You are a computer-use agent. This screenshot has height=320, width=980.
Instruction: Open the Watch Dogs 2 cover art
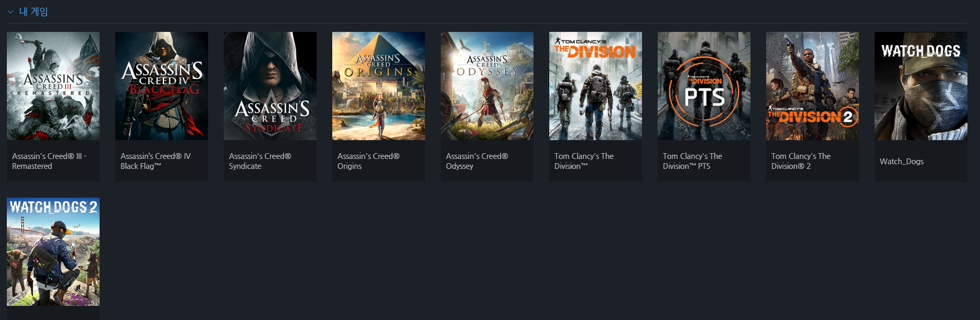coord(53,252)
